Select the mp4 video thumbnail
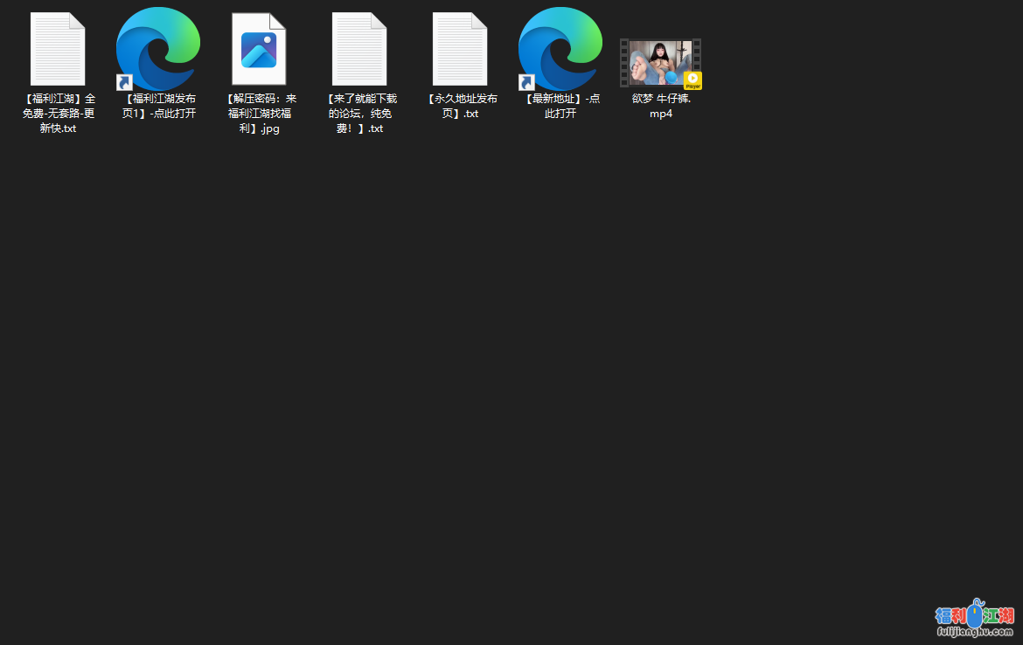 tap(659, 62)
